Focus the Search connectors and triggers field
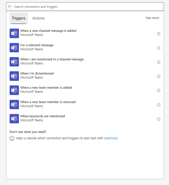The width and height of the screenshot is (169, 185). coord(85,7)
